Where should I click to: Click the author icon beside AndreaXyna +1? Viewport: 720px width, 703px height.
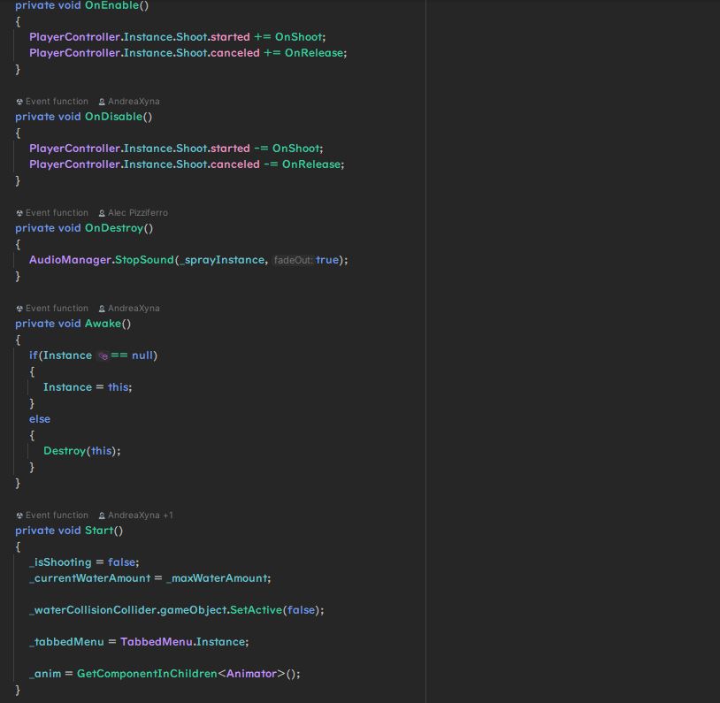pos(102,516)
